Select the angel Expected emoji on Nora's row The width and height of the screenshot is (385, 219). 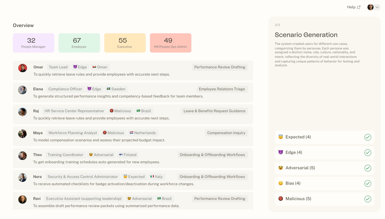pos(125,177)
